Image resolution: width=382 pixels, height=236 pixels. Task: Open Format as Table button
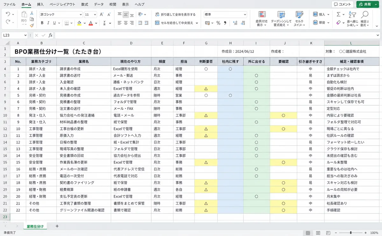(x=281, y=18)
